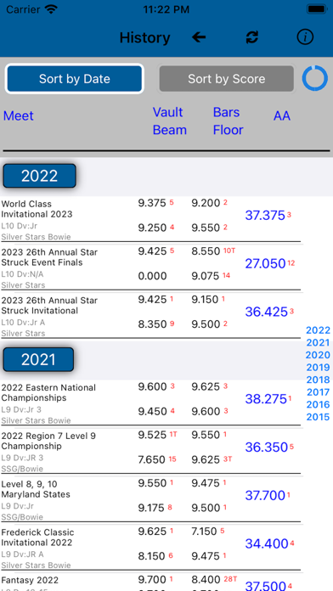
Task: Select Sort by Score
Action: tap(226, 78)
